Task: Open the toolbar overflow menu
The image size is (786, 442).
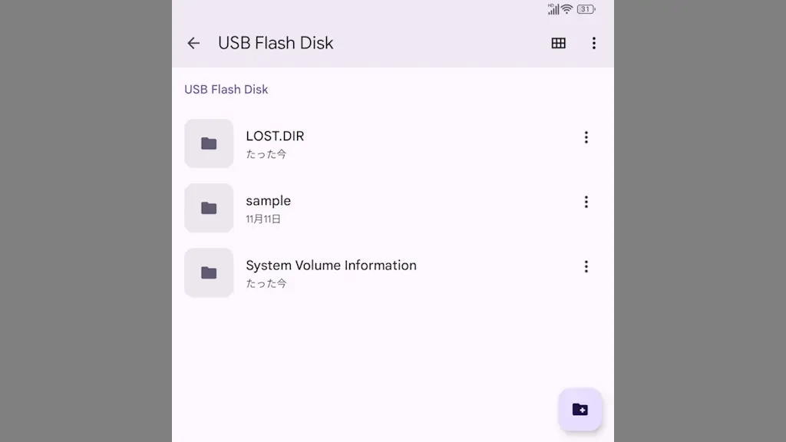Action: tap(593, 43)
